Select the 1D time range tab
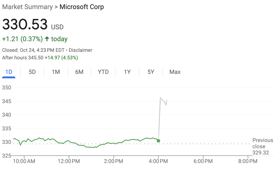This screenshot has height=169, width=275. coord(9,72)
